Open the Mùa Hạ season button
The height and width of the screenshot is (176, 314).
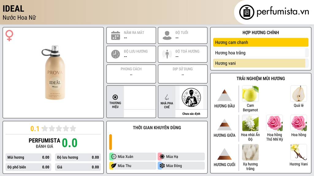[181, 157]
